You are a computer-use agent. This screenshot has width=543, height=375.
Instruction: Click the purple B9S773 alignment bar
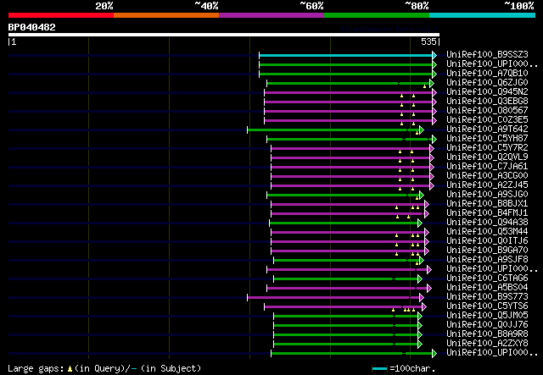[x=333, y=298]
